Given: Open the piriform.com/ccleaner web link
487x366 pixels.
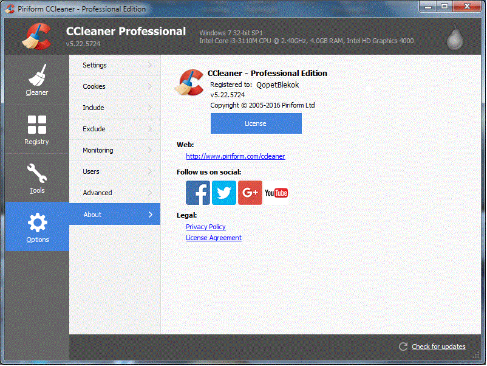Looking at the screenshot, I should [x=236, y=156].
